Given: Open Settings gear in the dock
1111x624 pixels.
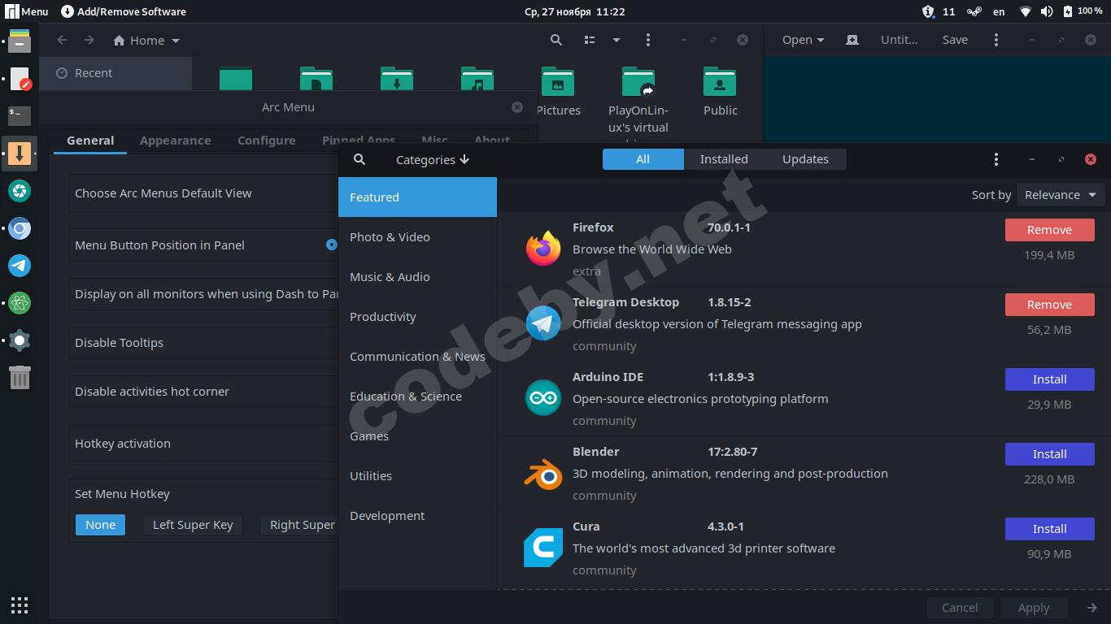Looking at the screenshot, I should coord(20,340).
